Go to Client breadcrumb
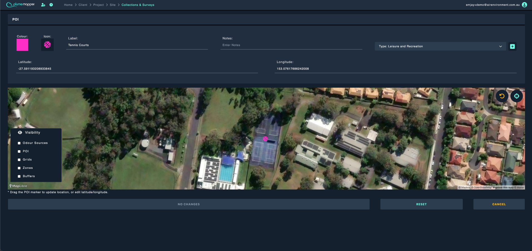The height and width of the screenshot is (251, 532). (x=83, y=5)
